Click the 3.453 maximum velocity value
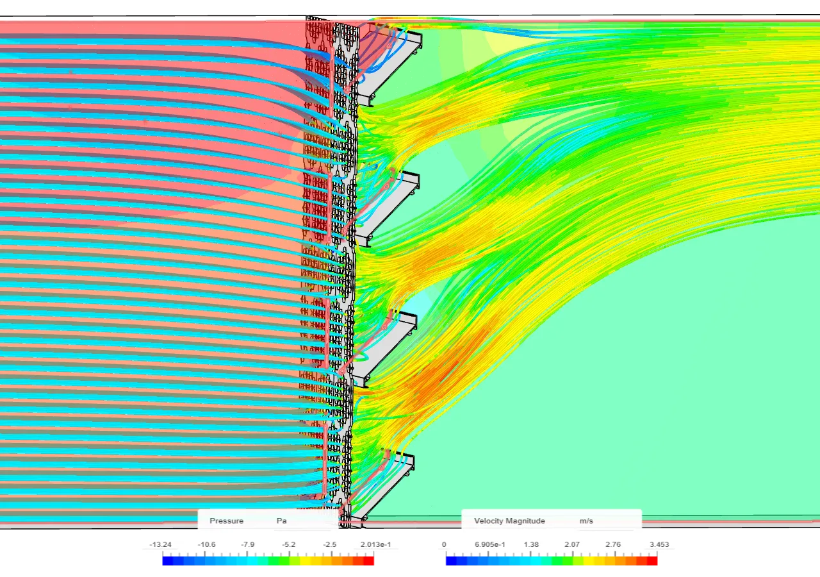 pyautogui.click(x=659, y=544)
